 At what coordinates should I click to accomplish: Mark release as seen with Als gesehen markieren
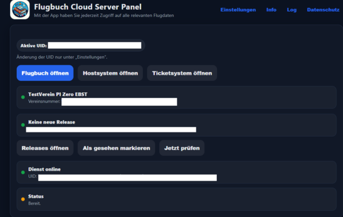(x=116, y=148)
